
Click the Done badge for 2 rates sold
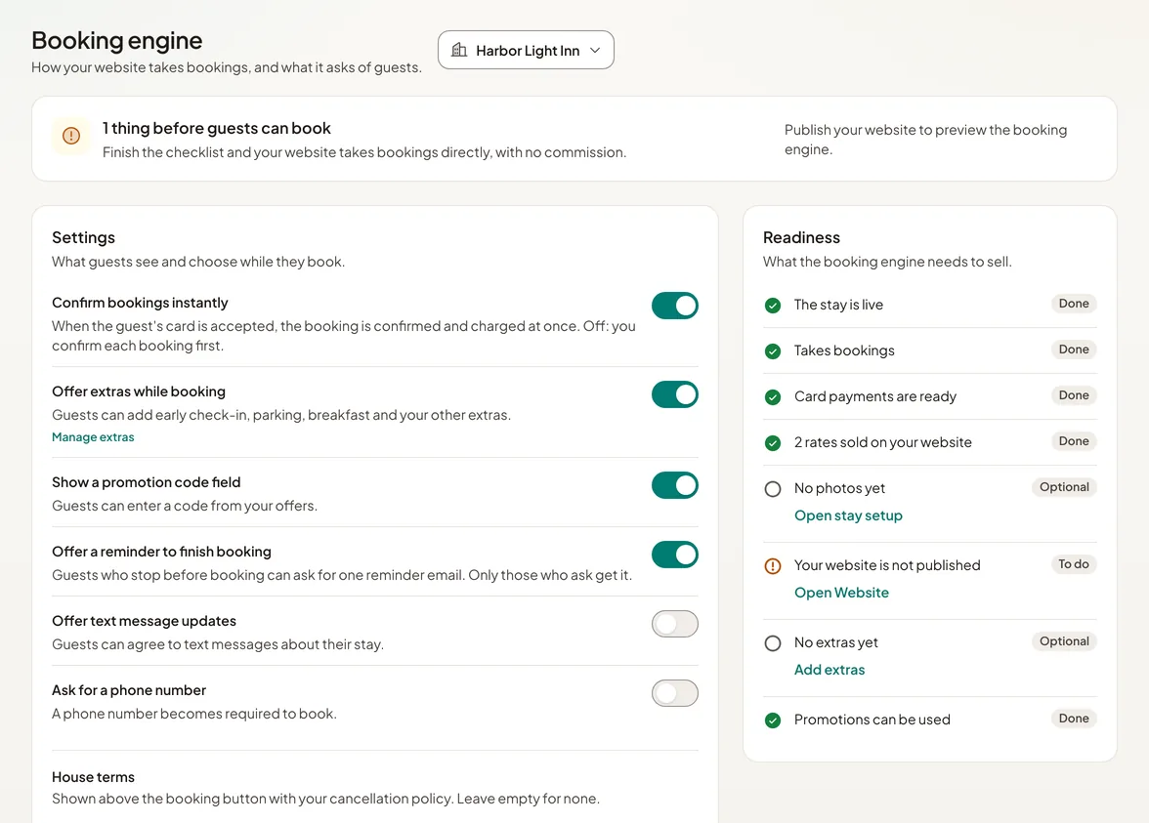click(x=1074, y=441)
